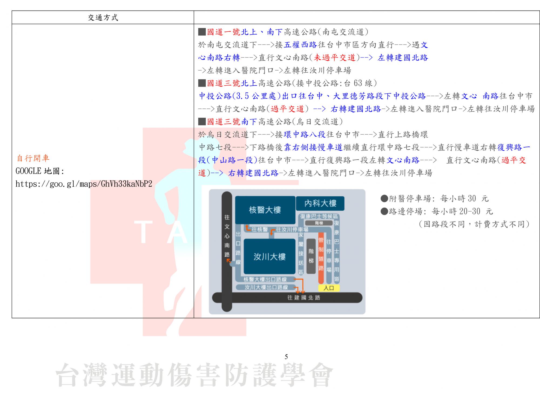Image resolution: width=540 pixels, height=396 pixels.
Task: Click the 往核醫 direction label
Action: click(260, 230)
